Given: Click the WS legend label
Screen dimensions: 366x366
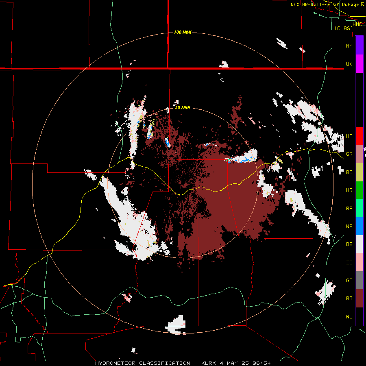Looking at the screenshot, I should click(349, 227).
